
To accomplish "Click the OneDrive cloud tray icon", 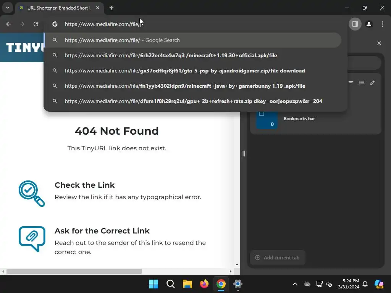I will pyautogui.click(x=307, y=284).
